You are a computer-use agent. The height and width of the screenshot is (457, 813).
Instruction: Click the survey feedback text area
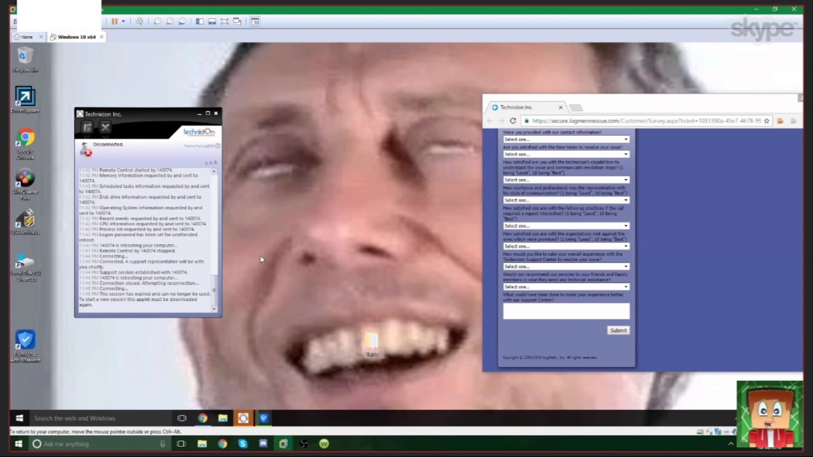566,311
